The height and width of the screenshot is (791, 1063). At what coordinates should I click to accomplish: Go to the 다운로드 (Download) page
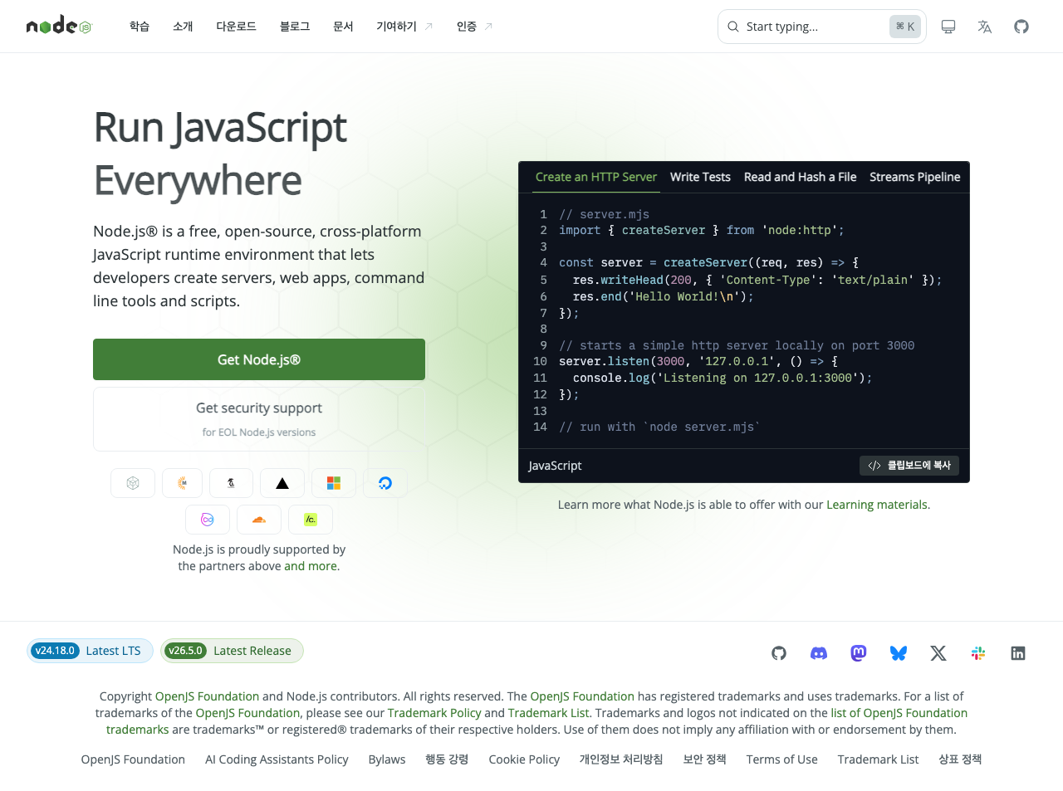237,27
